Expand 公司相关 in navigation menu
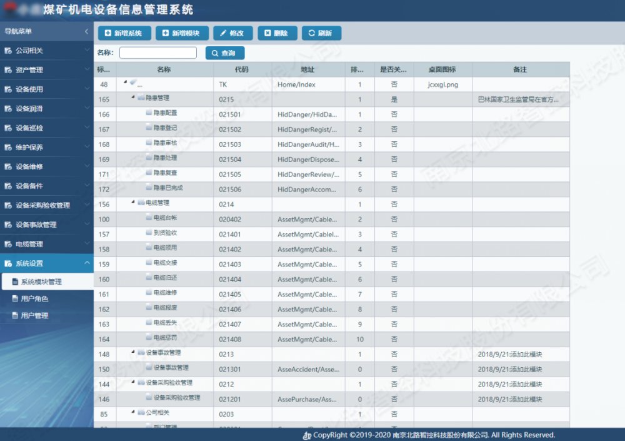The height and width of the screenshot is (441, 625). [x=47, y=51]
